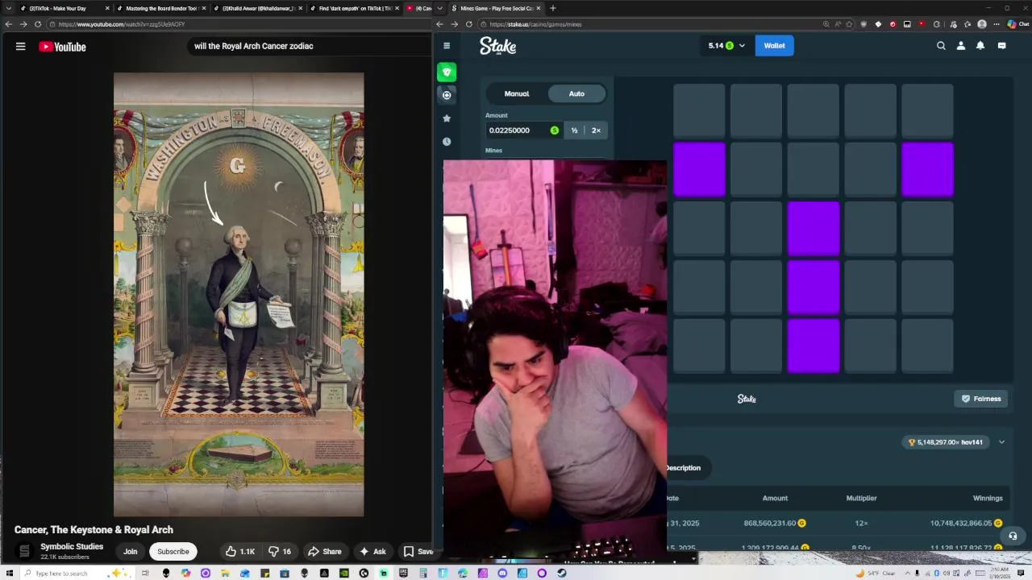The height and width of the screenshot is (580, 1032).
Task: Open the Stake search magnifier
Action: [941, 46]
